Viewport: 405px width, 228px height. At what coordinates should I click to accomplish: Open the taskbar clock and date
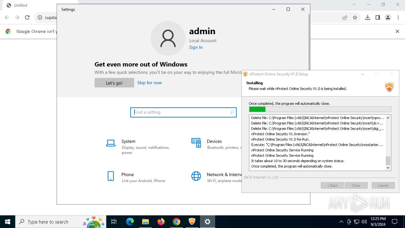378,222
